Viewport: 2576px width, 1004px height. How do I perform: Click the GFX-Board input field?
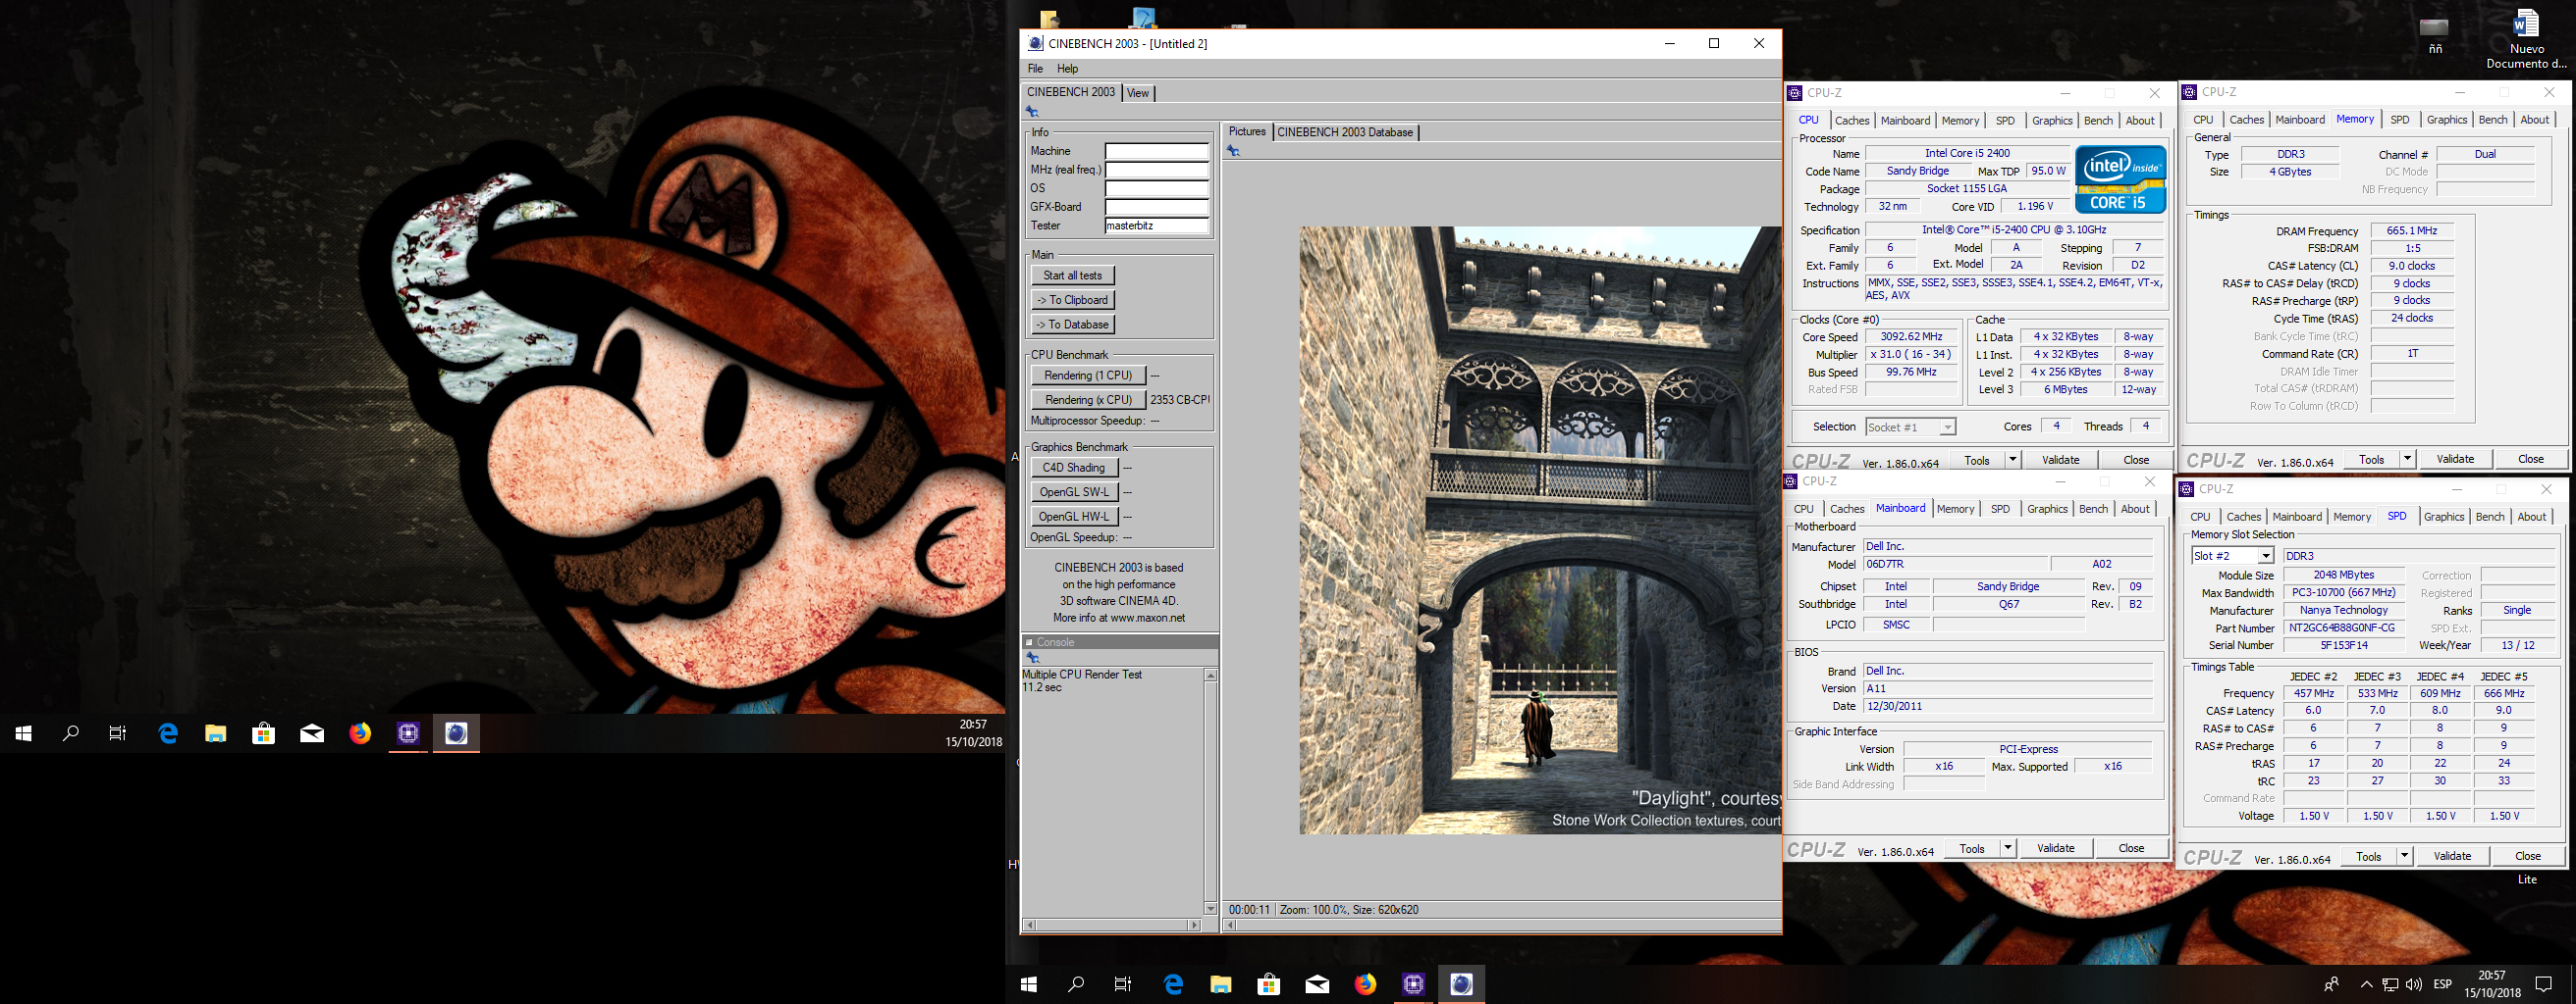point(1157,207)
